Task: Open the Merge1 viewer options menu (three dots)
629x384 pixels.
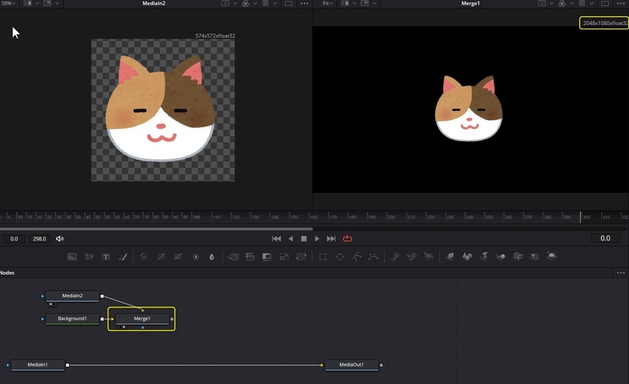Action: click(x=621, y=4)
